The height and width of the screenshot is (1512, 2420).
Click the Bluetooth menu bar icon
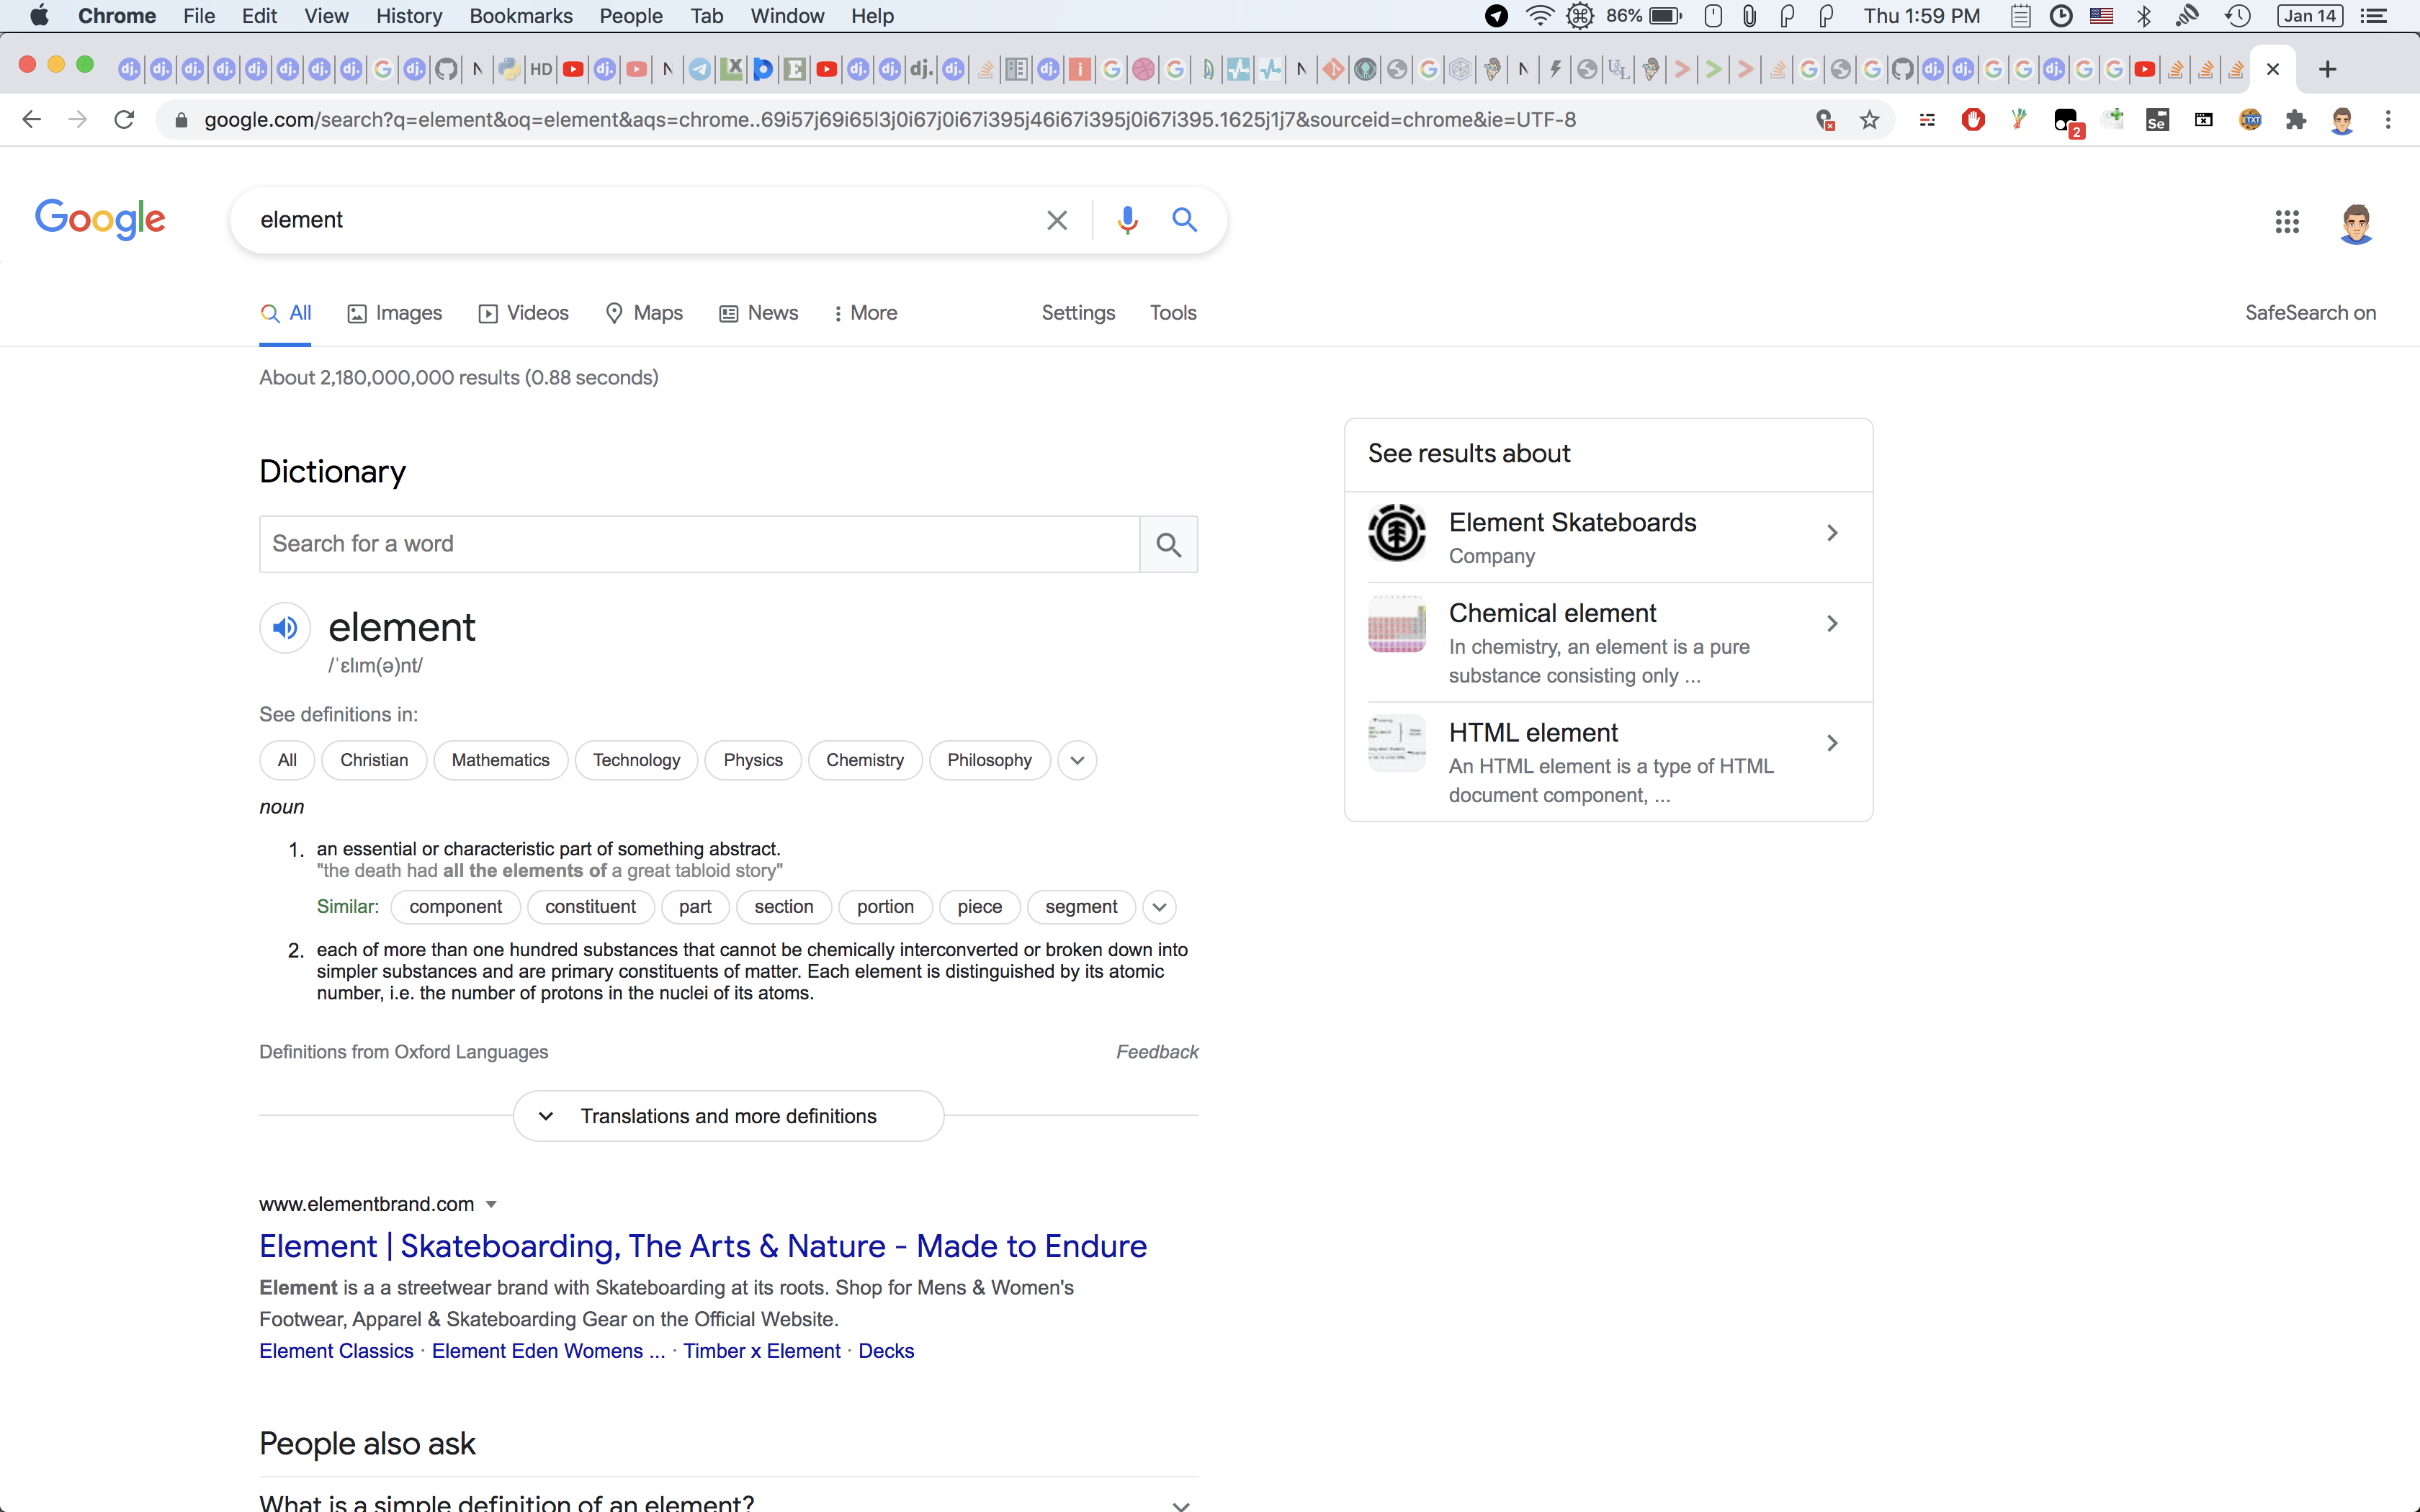2143,15
